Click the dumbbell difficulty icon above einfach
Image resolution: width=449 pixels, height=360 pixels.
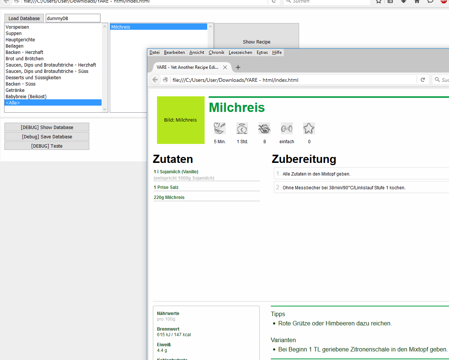pos(287,128)
